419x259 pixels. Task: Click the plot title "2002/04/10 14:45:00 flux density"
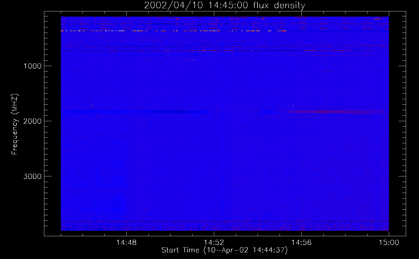point(225,5)
